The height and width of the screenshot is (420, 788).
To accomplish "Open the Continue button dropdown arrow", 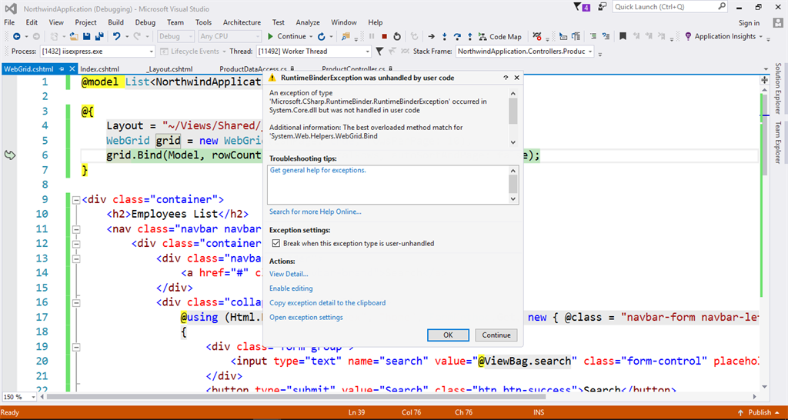I will point(311,37).
